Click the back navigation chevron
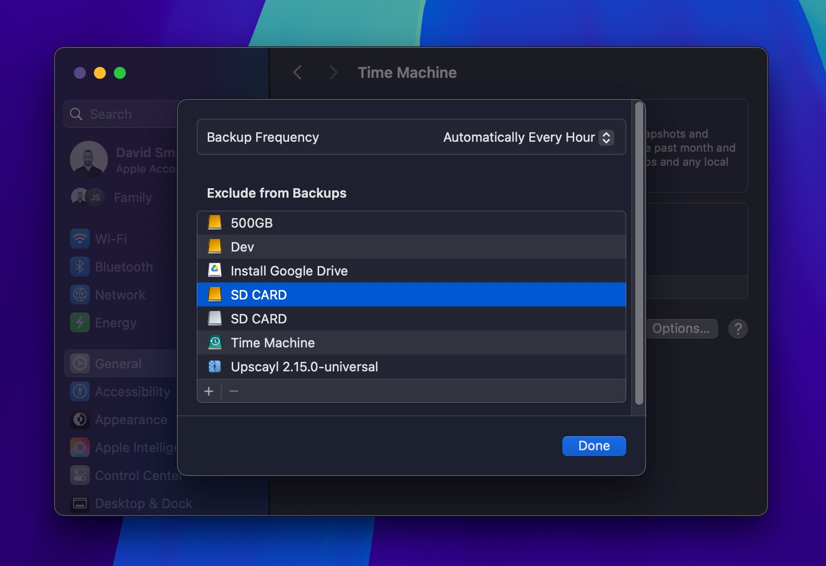 click(297, 72)
